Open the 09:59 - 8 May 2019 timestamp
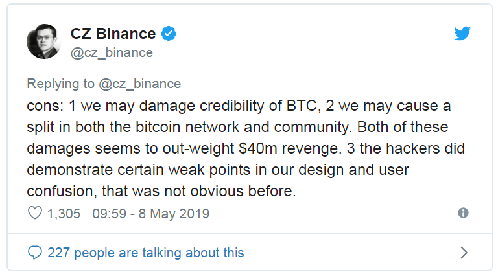This screenshot has height=274, width=498. click(x=150, y=213)
